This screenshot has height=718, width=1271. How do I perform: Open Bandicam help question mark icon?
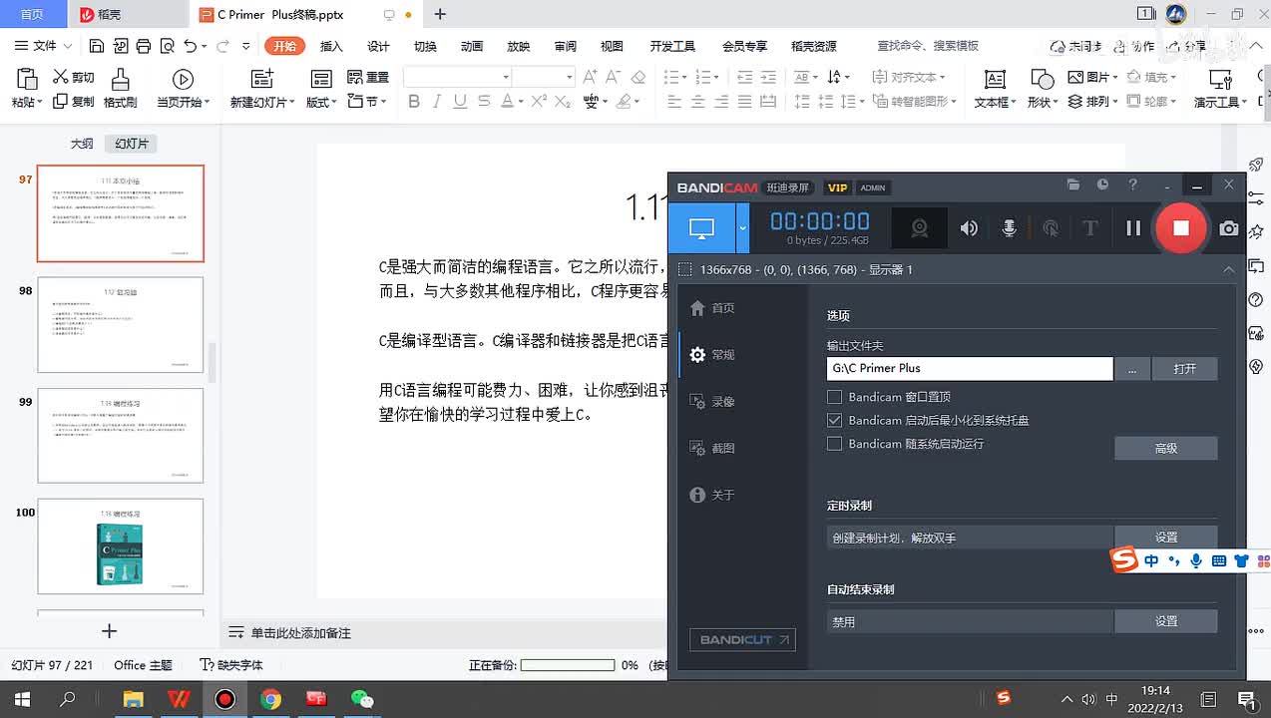pyautogui.click(x=1132, y=184)
